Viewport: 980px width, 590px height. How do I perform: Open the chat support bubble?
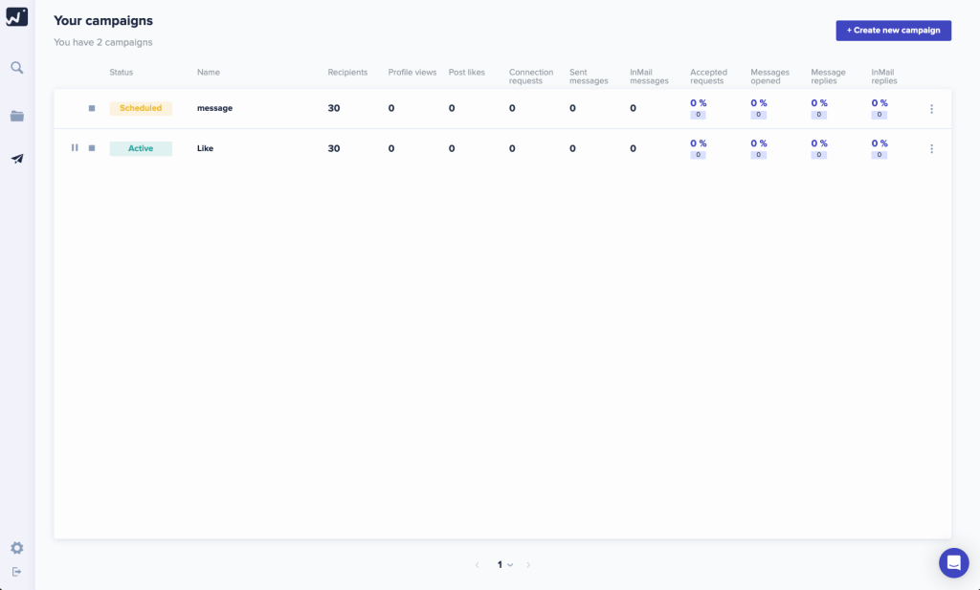tap(953, 563)
